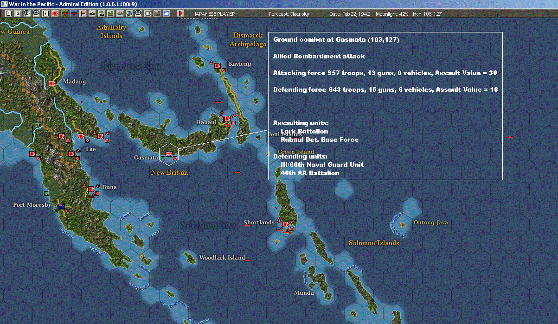Click the Rabaul base label

[x=206, y=122]
